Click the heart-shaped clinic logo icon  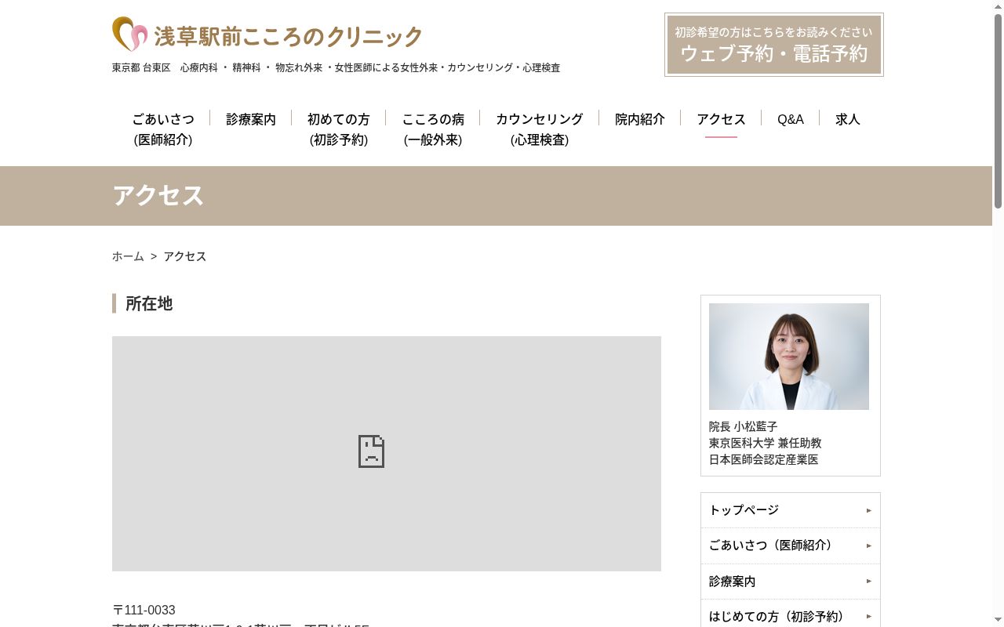tap(129, 34)
